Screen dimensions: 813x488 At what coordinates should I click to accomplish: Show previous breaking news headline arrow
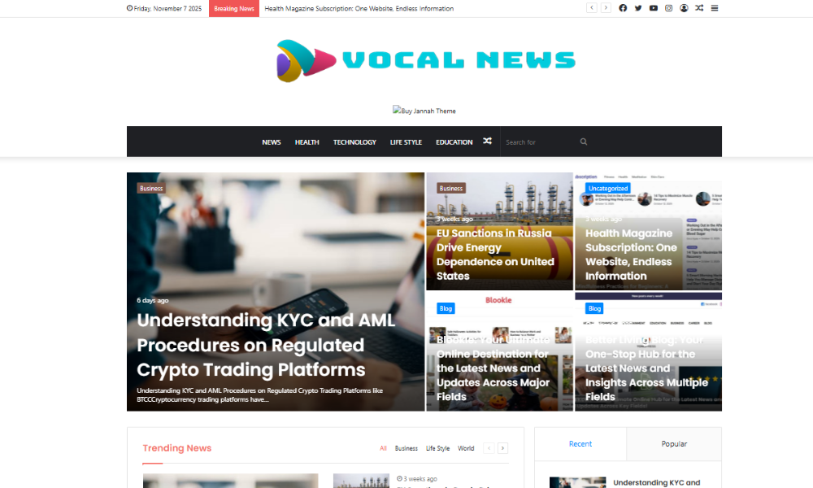592,8
